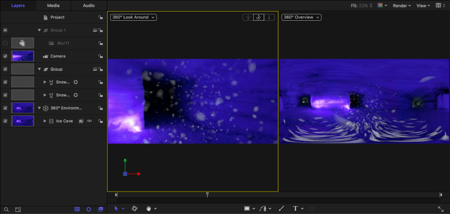Click the link icon on Ice Cave row
The height and width of the screenshot is (214, 450).
pos(89,121)
